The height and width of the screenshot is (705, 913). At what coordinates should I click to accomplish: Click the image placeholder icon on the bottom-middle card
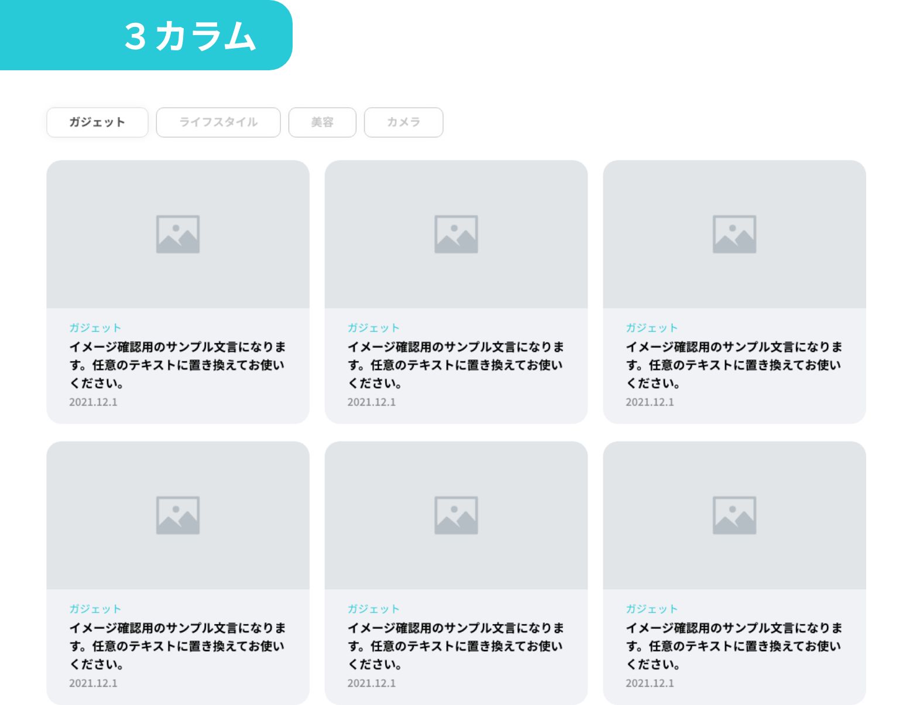pyautogui.click(x=457, y=514)
